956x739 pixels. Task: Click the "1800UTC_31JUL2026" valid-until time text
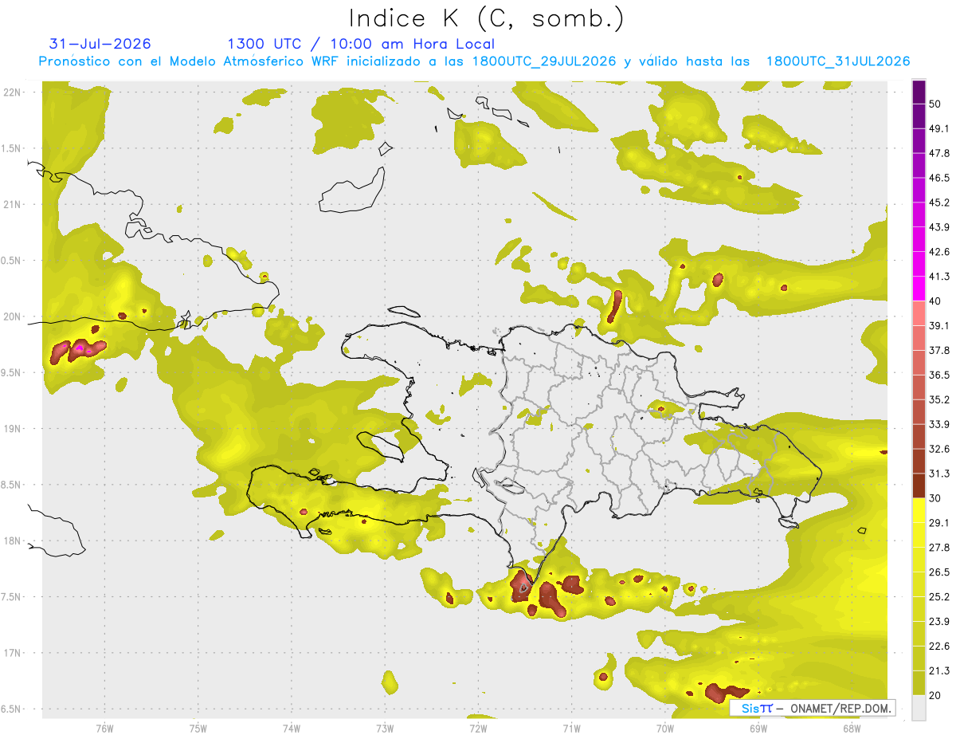[838, 61]
